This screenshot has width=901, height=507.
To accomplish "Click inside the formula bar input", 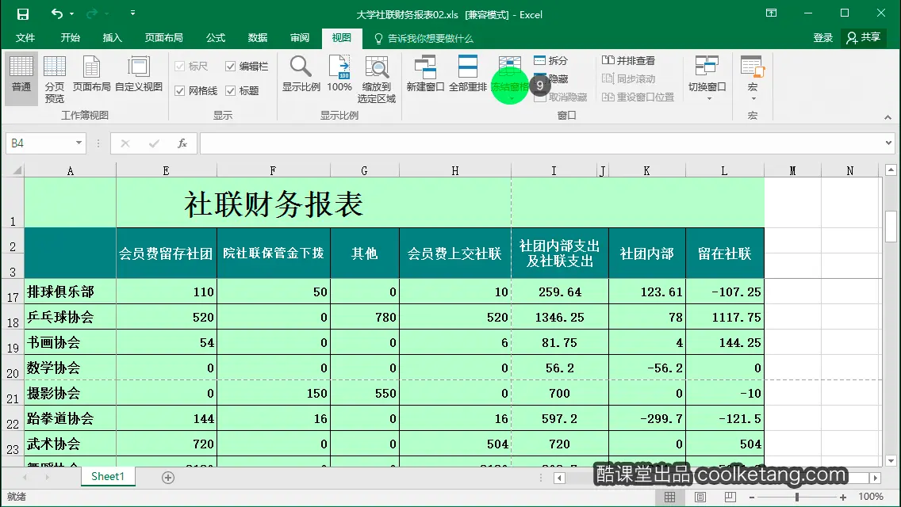I will (x=541, y=143).
